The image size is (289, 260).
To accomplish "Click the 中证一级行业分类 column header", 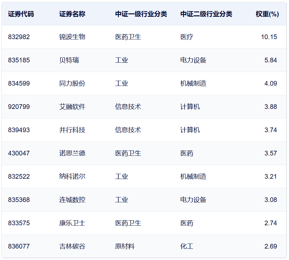I will 141,14.
